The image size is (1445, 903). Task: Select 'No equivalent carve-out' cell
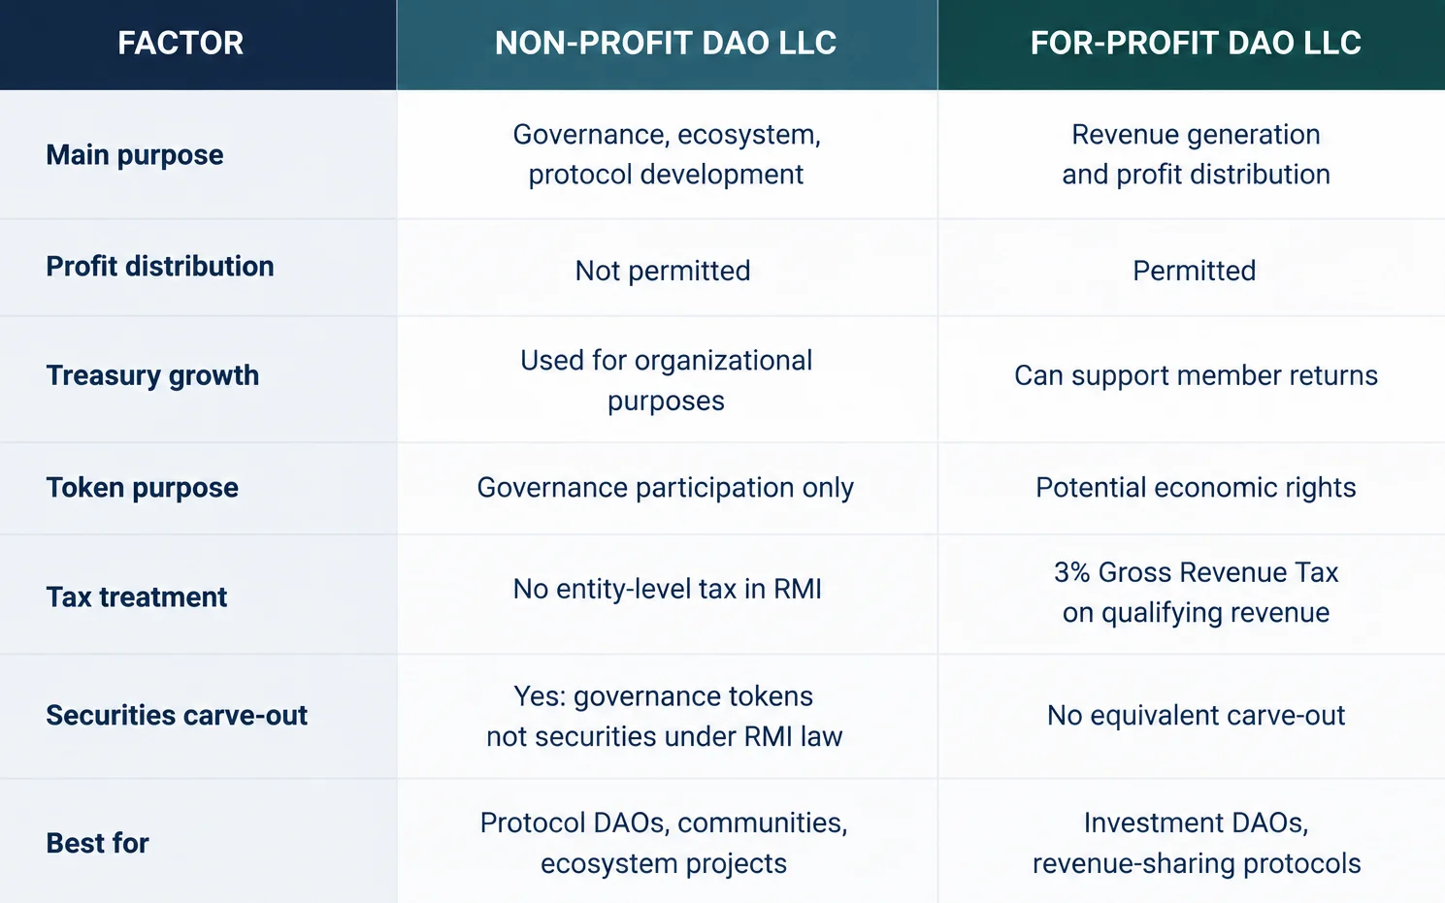(x=1196, y=716)
